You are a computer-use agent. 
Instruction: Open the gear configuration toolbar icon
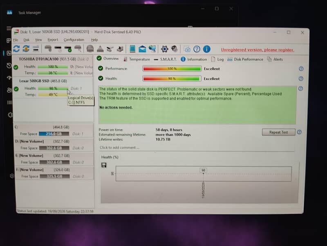(x=165, y=49)
